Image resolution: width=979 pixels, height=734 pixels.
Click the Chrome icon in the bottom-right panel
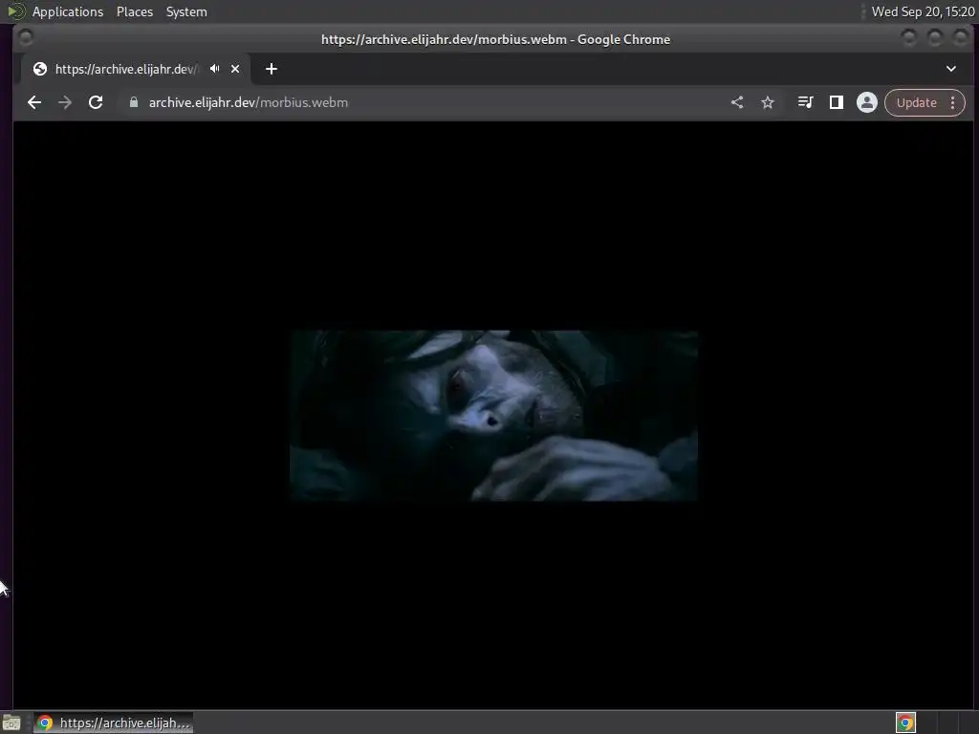pos(905,723)
